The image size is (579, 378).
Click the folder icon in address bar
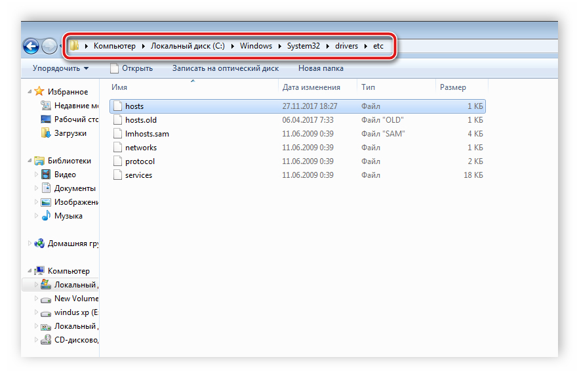click(x=75, y=46)
